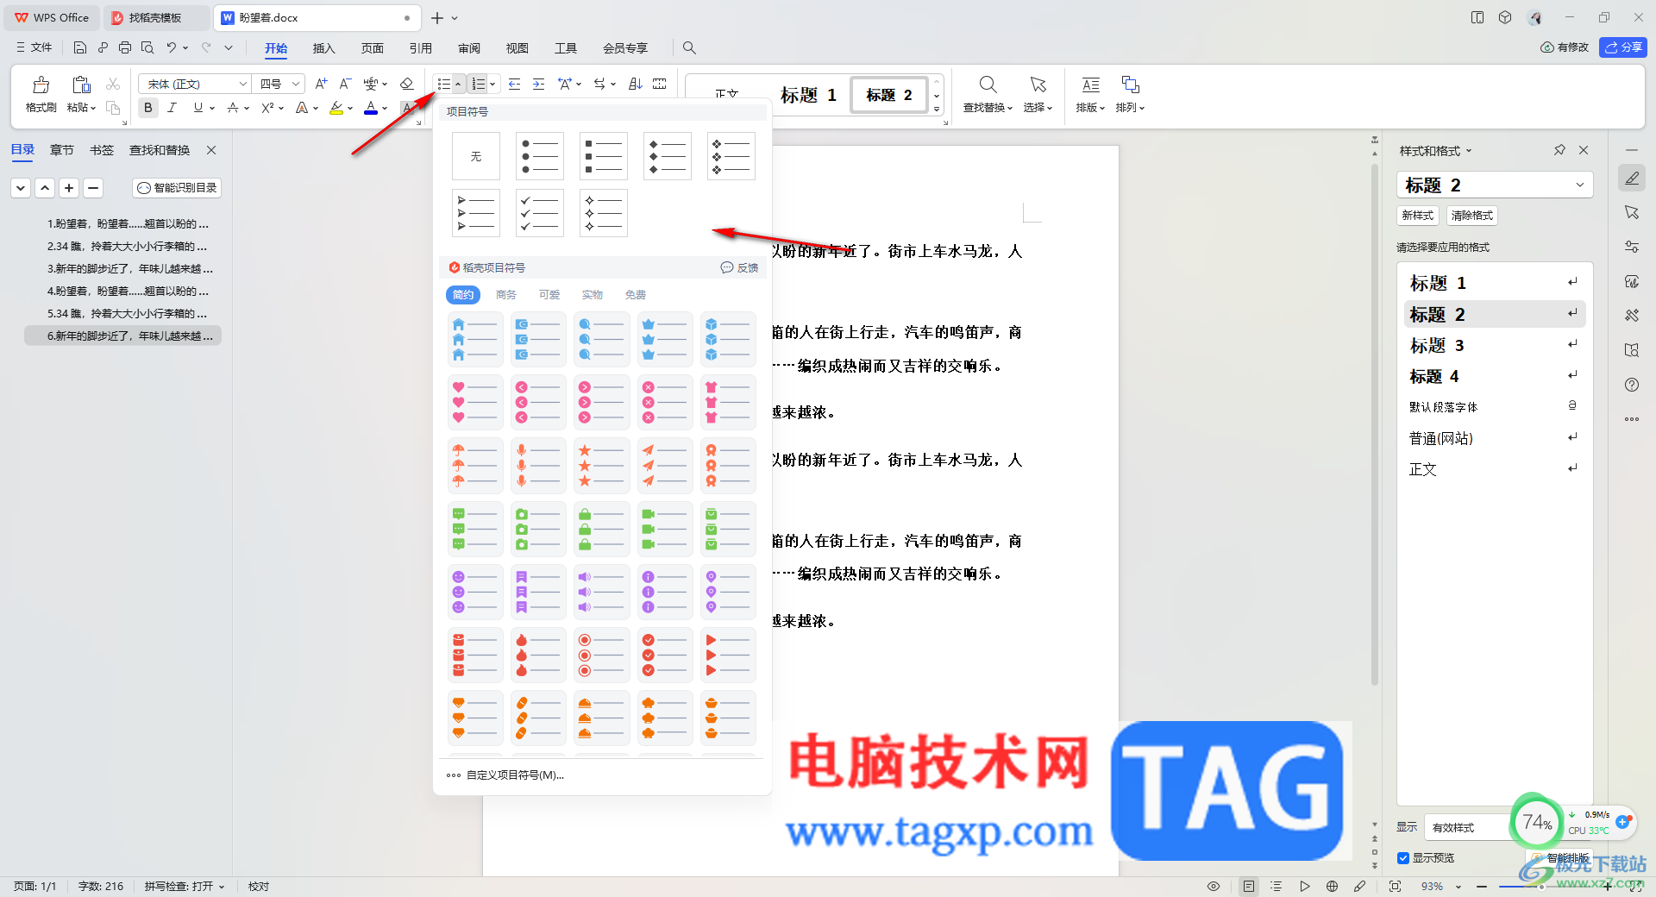The height and width of the screenshot is (897, 1656).
Task: Switch to the 引用 ribbon tab
Action: tap(420, 48)
